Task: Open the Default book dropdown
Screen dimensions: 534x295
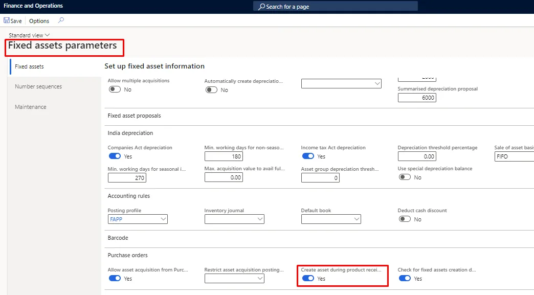Action: click(357, 219)
